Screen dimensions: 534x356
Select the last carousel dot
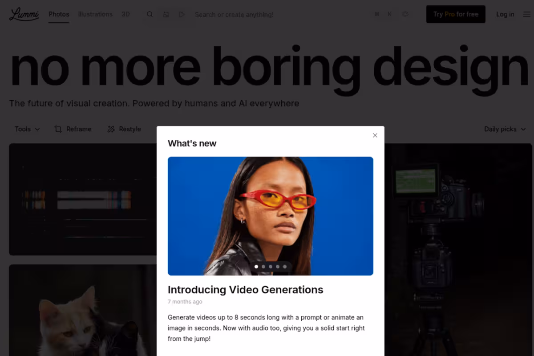285,267
